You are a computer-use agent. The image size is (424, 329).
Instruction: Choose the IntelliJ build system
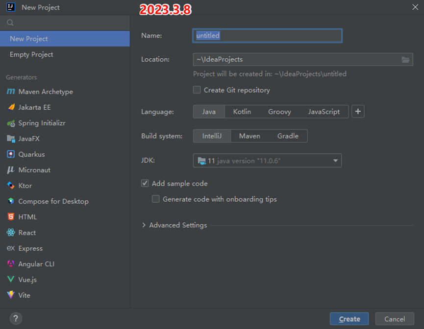[x=212, y=136]
